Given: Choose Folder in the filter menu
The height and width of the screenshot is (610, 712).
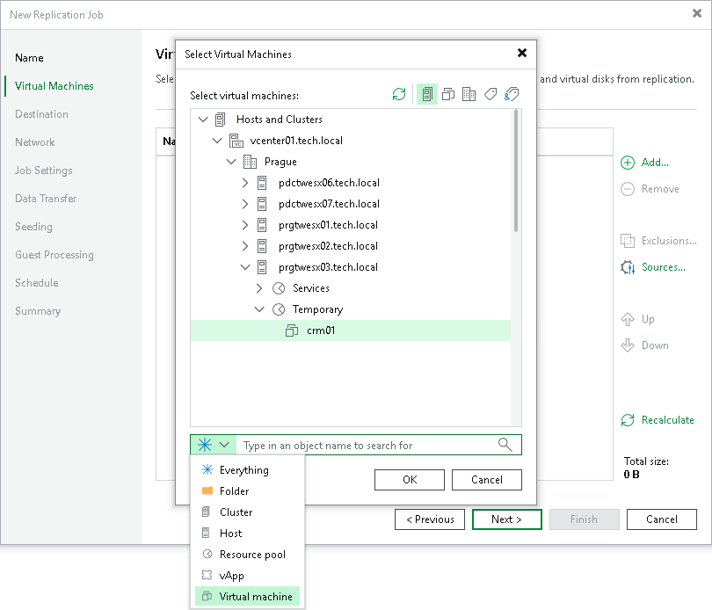Looking at the screenshot, I should (x=248, y=491).
